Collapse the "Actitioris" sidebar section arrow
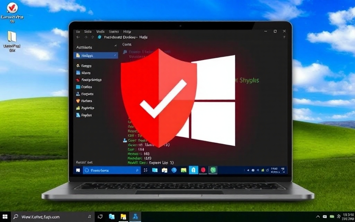The width and height of the screenshot is (355, 222). [x=115, y=46]
